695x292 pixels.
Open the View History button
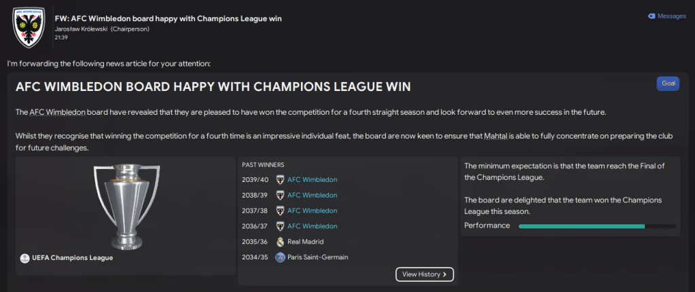click(x=425, y=274)
